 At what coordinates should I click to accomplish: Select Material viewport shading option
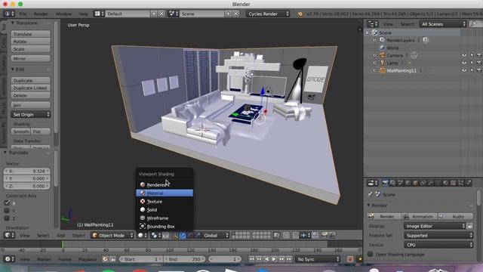(x=165, y=193)
